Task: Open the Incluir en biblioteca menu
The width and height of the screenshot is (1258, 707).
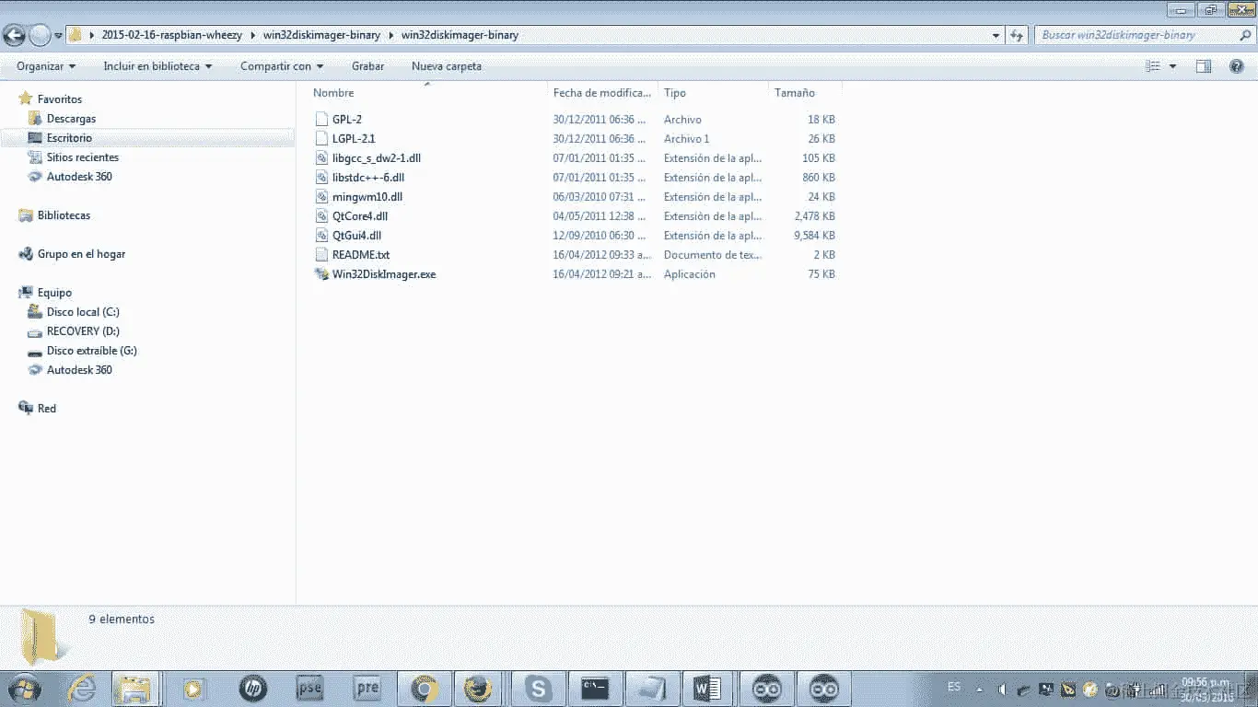Action: pyautogui.click(x=157, y=65)
